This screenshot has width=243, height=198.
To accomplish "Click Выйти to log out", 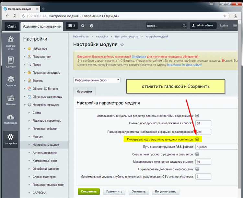I will click(224, 26).
